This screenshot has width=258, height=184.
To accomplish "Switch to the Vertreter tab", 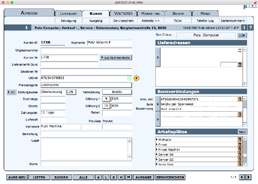I will click(x=123, y=14).
